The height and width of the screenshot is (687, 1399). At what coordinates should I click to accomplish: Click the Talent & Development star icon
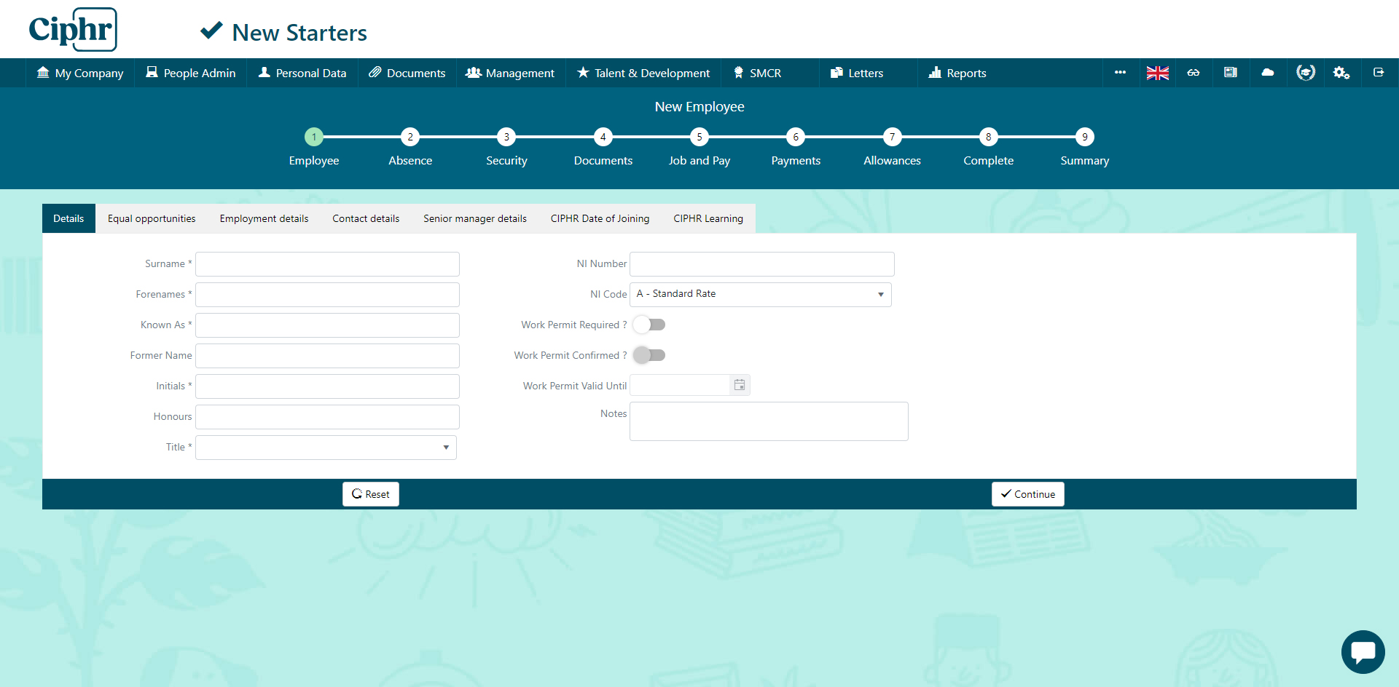[x=583, y=73]
